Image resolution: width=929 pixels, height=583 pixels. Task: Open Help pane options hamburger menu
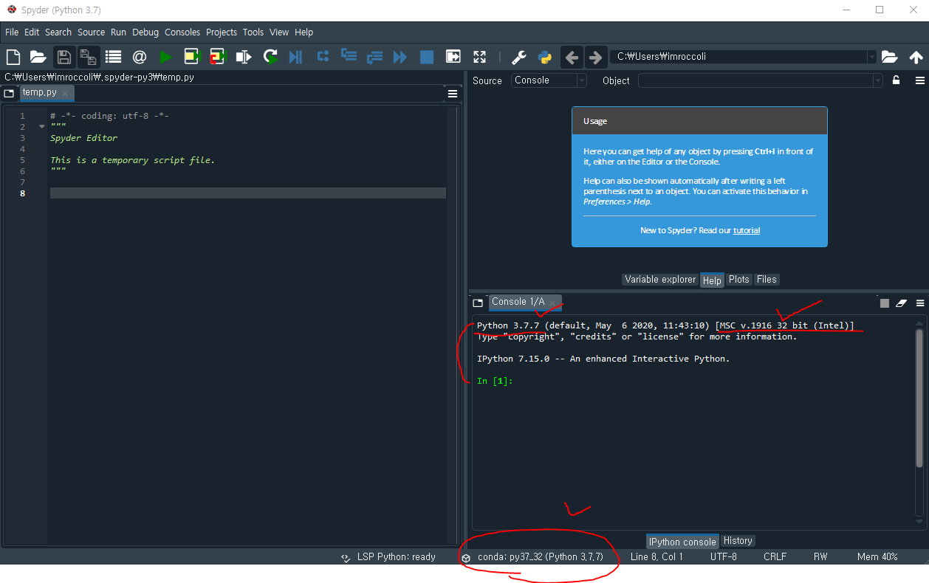920,80
